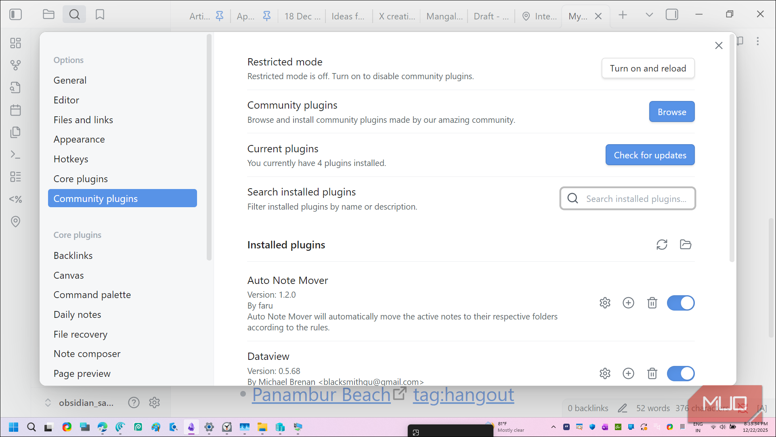Uninstall Auto Note Mover with trash icon
The width and height of the screenshot is (776, 437).
[x=652, y=303]
